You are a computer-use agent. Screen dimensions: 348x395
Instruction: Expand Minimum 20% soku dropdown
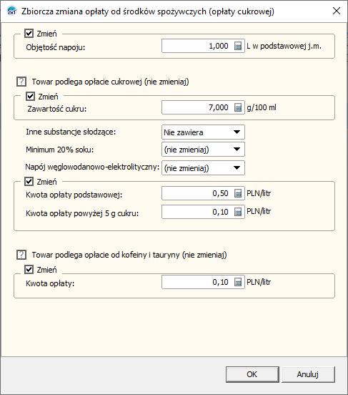(x=203, y=150)
